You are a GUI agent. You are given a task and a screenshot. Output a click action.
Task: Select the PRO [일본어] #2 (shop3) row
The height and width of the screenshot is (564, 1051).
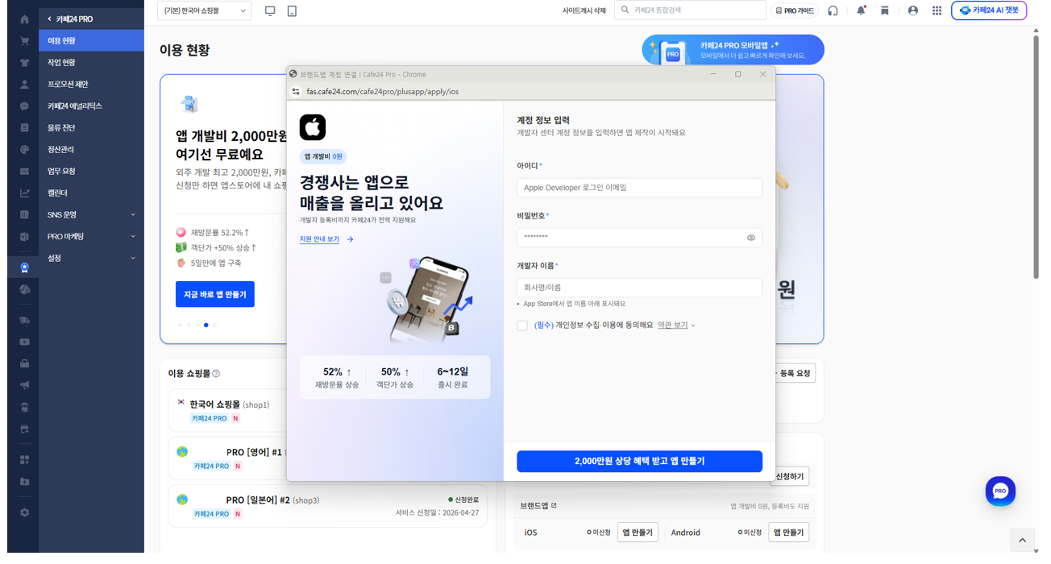327,506
